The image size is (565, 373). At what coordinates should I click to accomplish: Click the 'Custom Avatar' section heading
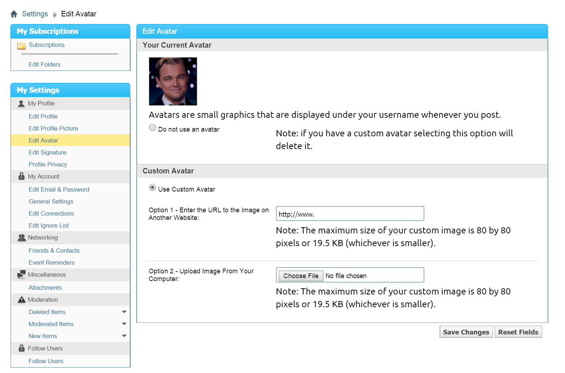click(168, 171)
